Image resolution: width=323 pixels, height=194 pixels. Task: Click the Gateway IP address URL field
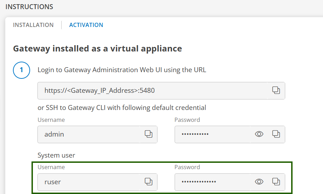(x=154, y=91)
